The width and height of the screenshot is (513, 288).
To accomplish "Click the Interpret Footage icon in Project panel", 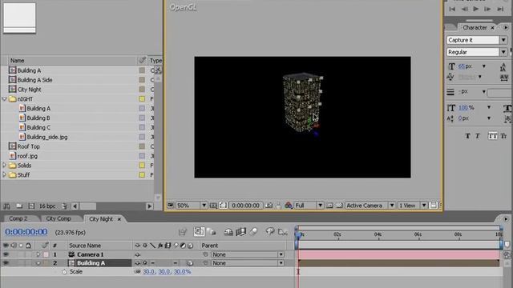I will click(6, 206).
